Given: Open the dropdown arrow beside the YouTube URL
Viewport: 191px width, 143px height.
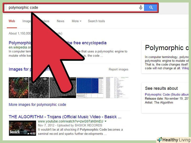Looking at the screenshot, I should pos(105,121).
